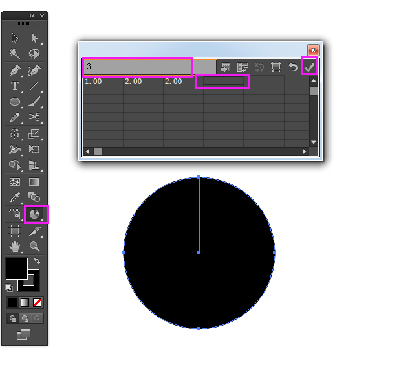The image size is (401, 378).
Task: Select the Perspective Grid tool
Action: [34, 165]
